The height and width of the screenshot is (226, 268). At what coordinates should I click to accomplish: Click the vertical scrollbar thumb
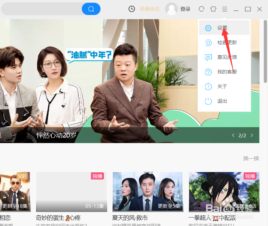pyautogui.click(x=265, y=51)
